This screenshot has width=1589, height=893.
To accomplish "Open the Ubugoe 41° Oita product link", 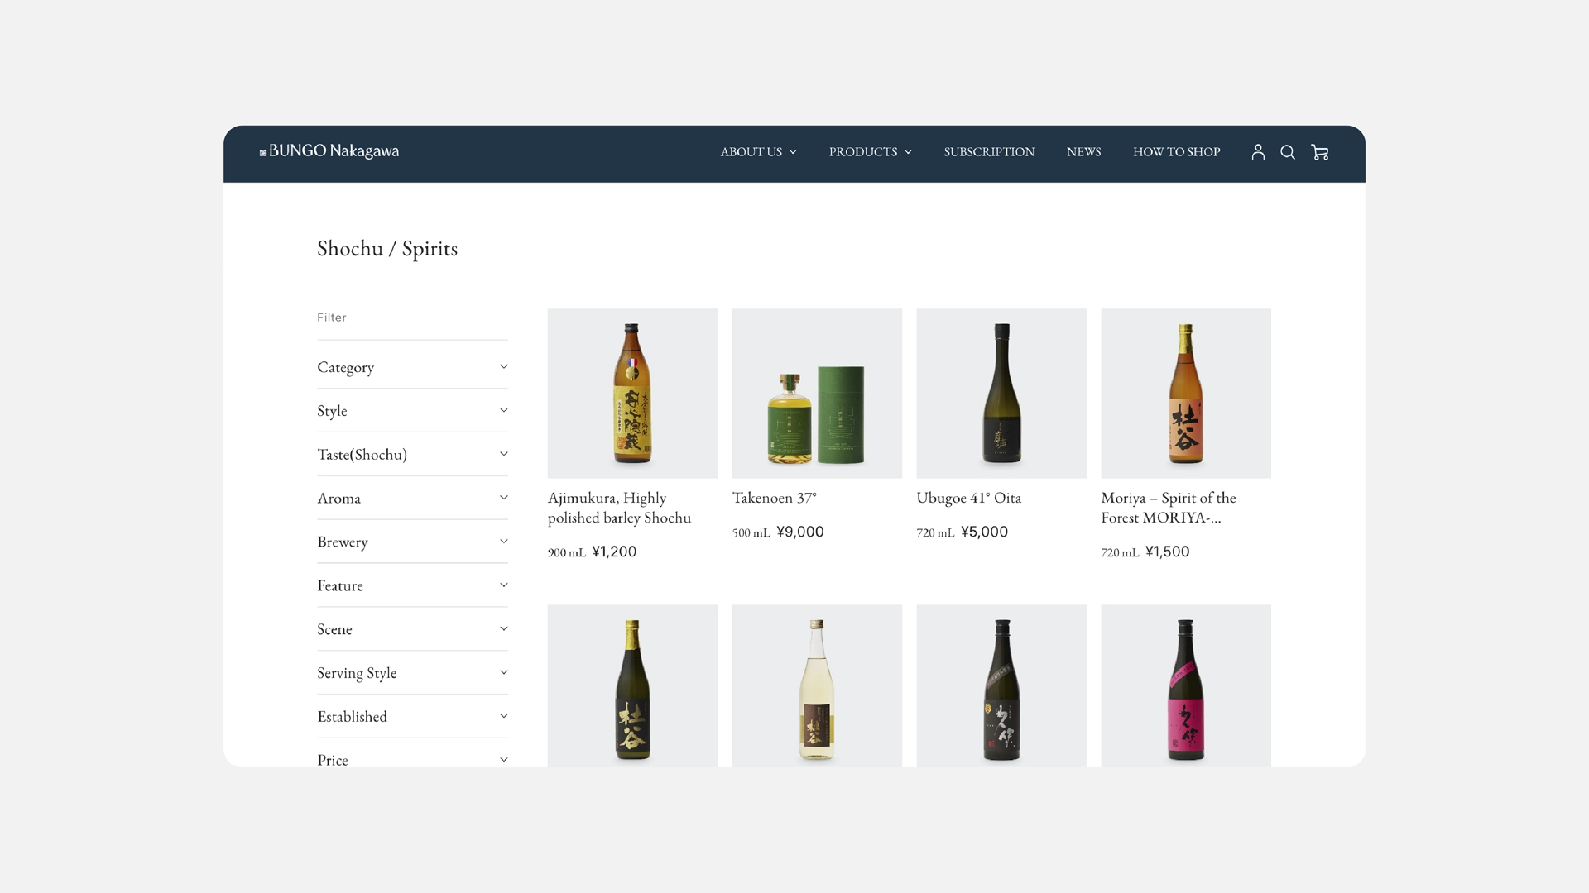I will (x=968, y=498).
